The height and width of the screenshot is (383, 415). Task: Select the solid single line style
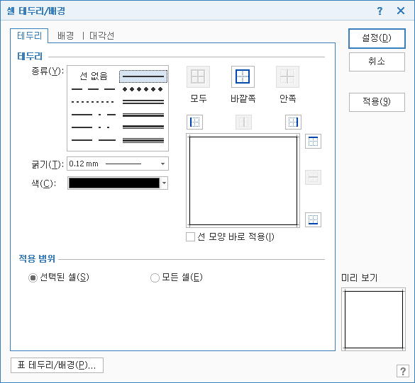pos(143,76)
